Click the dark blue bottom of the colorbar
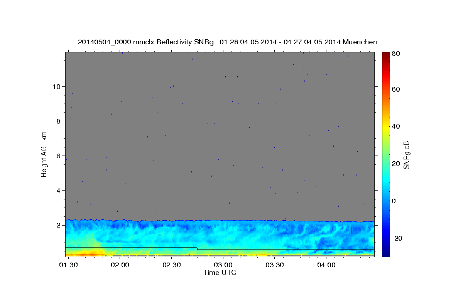Screen dimensions: 463x308 click(x=386, y=253)
